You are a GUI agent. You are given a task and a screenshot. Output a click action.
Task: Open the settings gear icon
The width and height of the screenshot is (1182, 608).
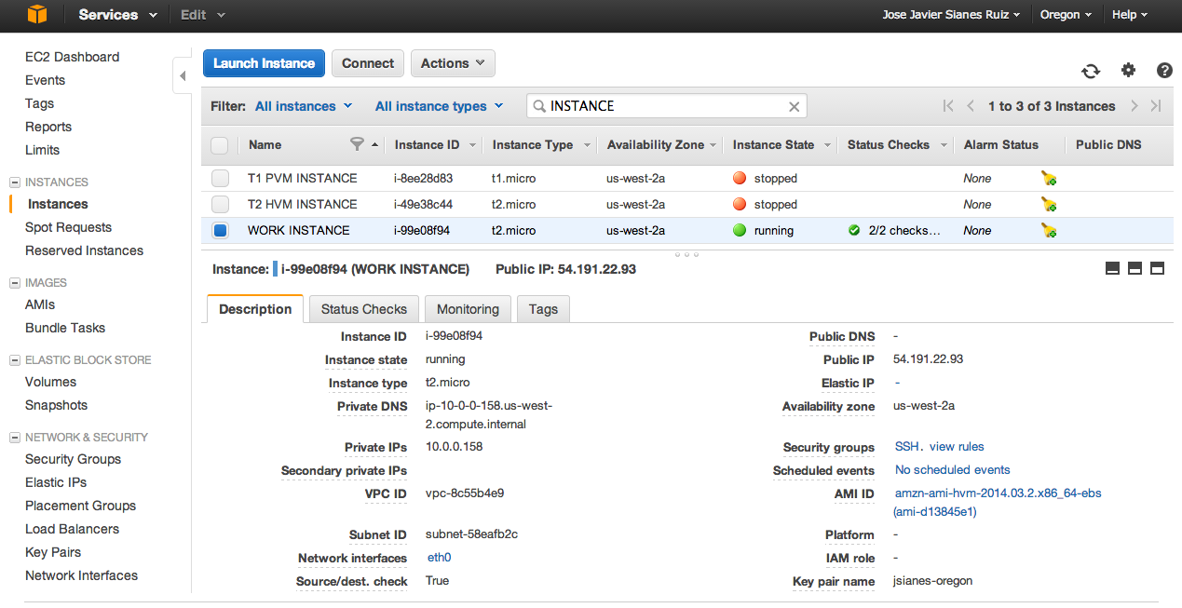[x=1128, y=71]
